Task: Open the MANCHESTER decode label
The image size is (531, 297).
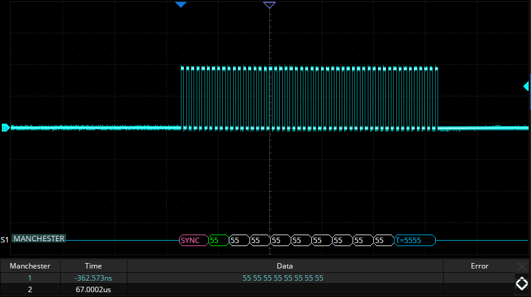Action: (39, 239)
